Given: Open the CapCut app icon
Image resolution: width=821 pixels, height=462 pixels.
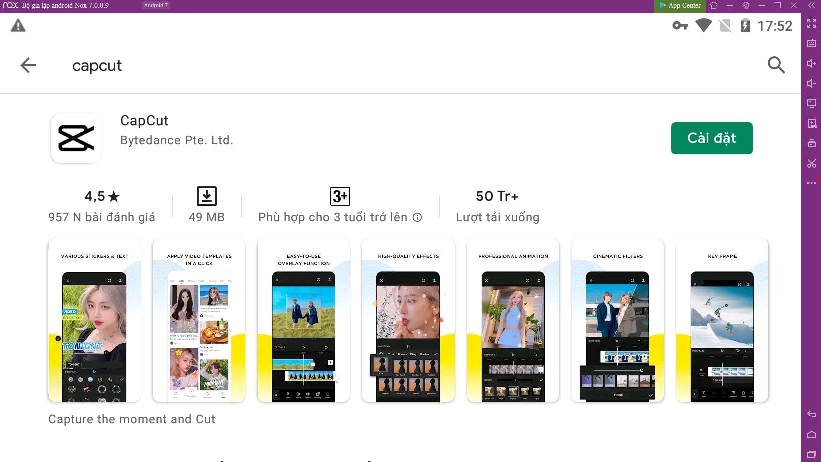Looking at the screenshot, I should click(76, 138).
